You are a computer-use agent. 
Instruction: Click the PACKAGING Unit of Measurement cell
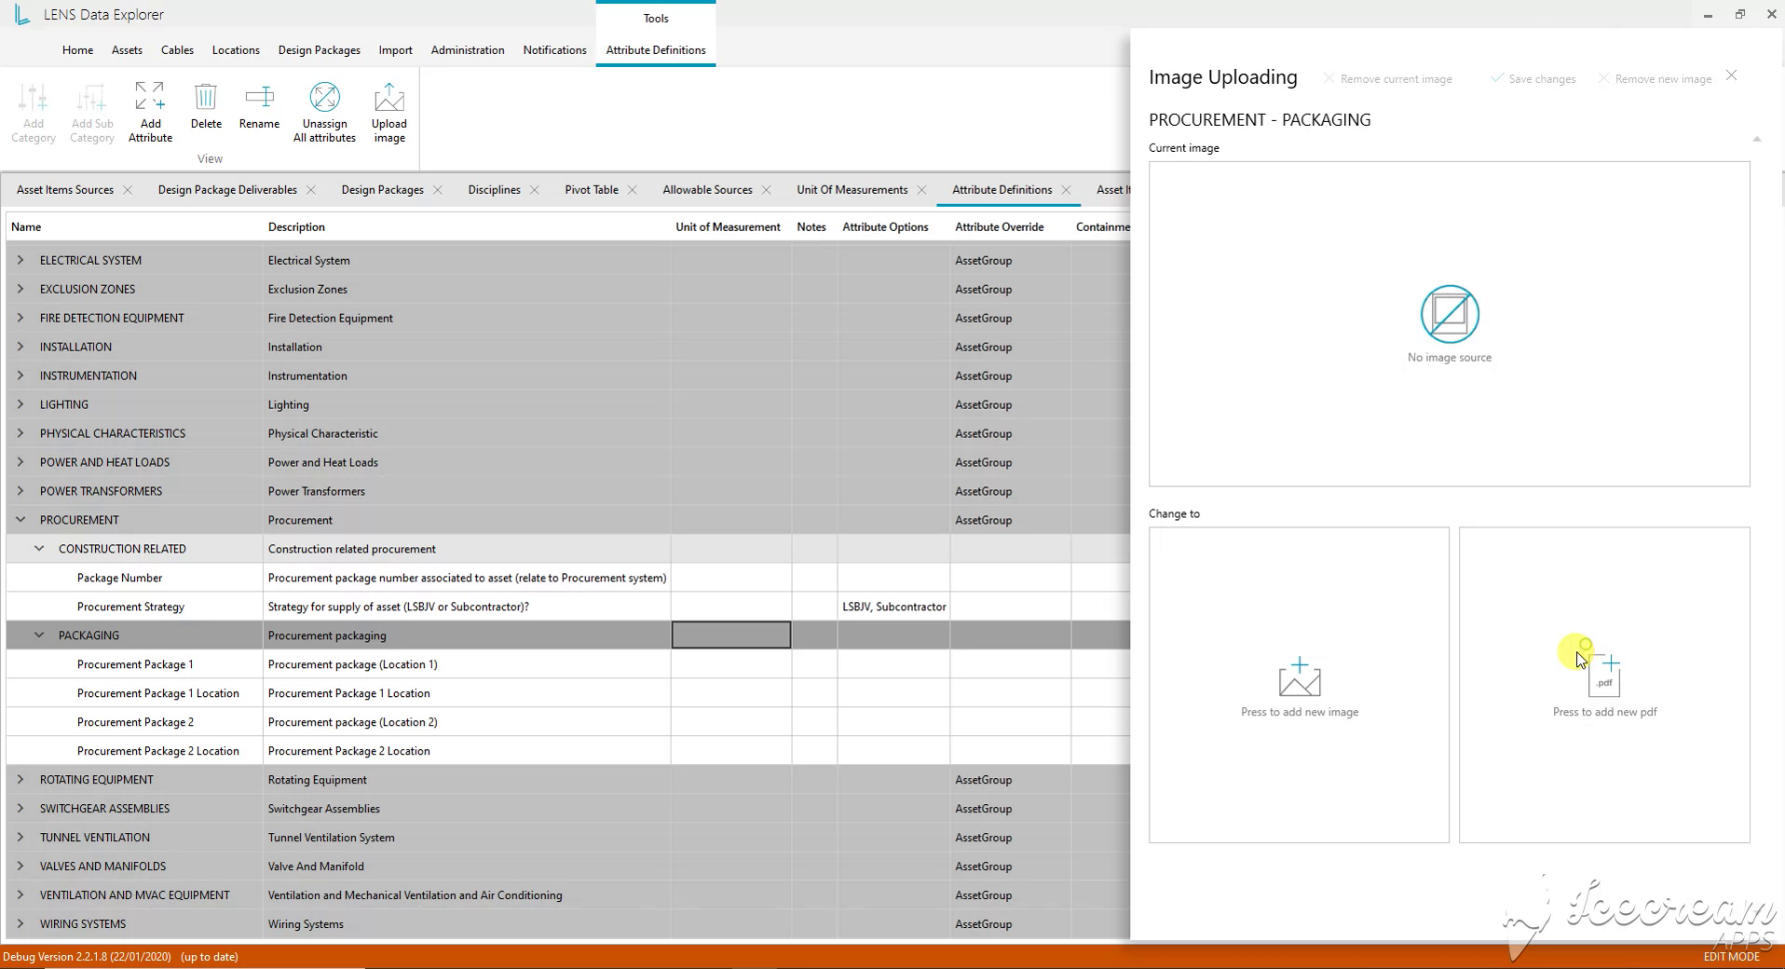[731, 635]
